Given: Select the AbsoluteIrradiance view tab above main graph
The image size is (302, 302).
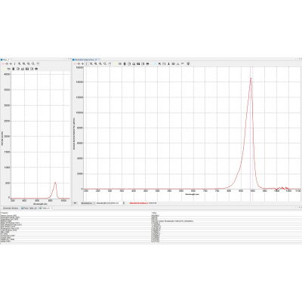Looking at the screenshot, I should point(85,60).
